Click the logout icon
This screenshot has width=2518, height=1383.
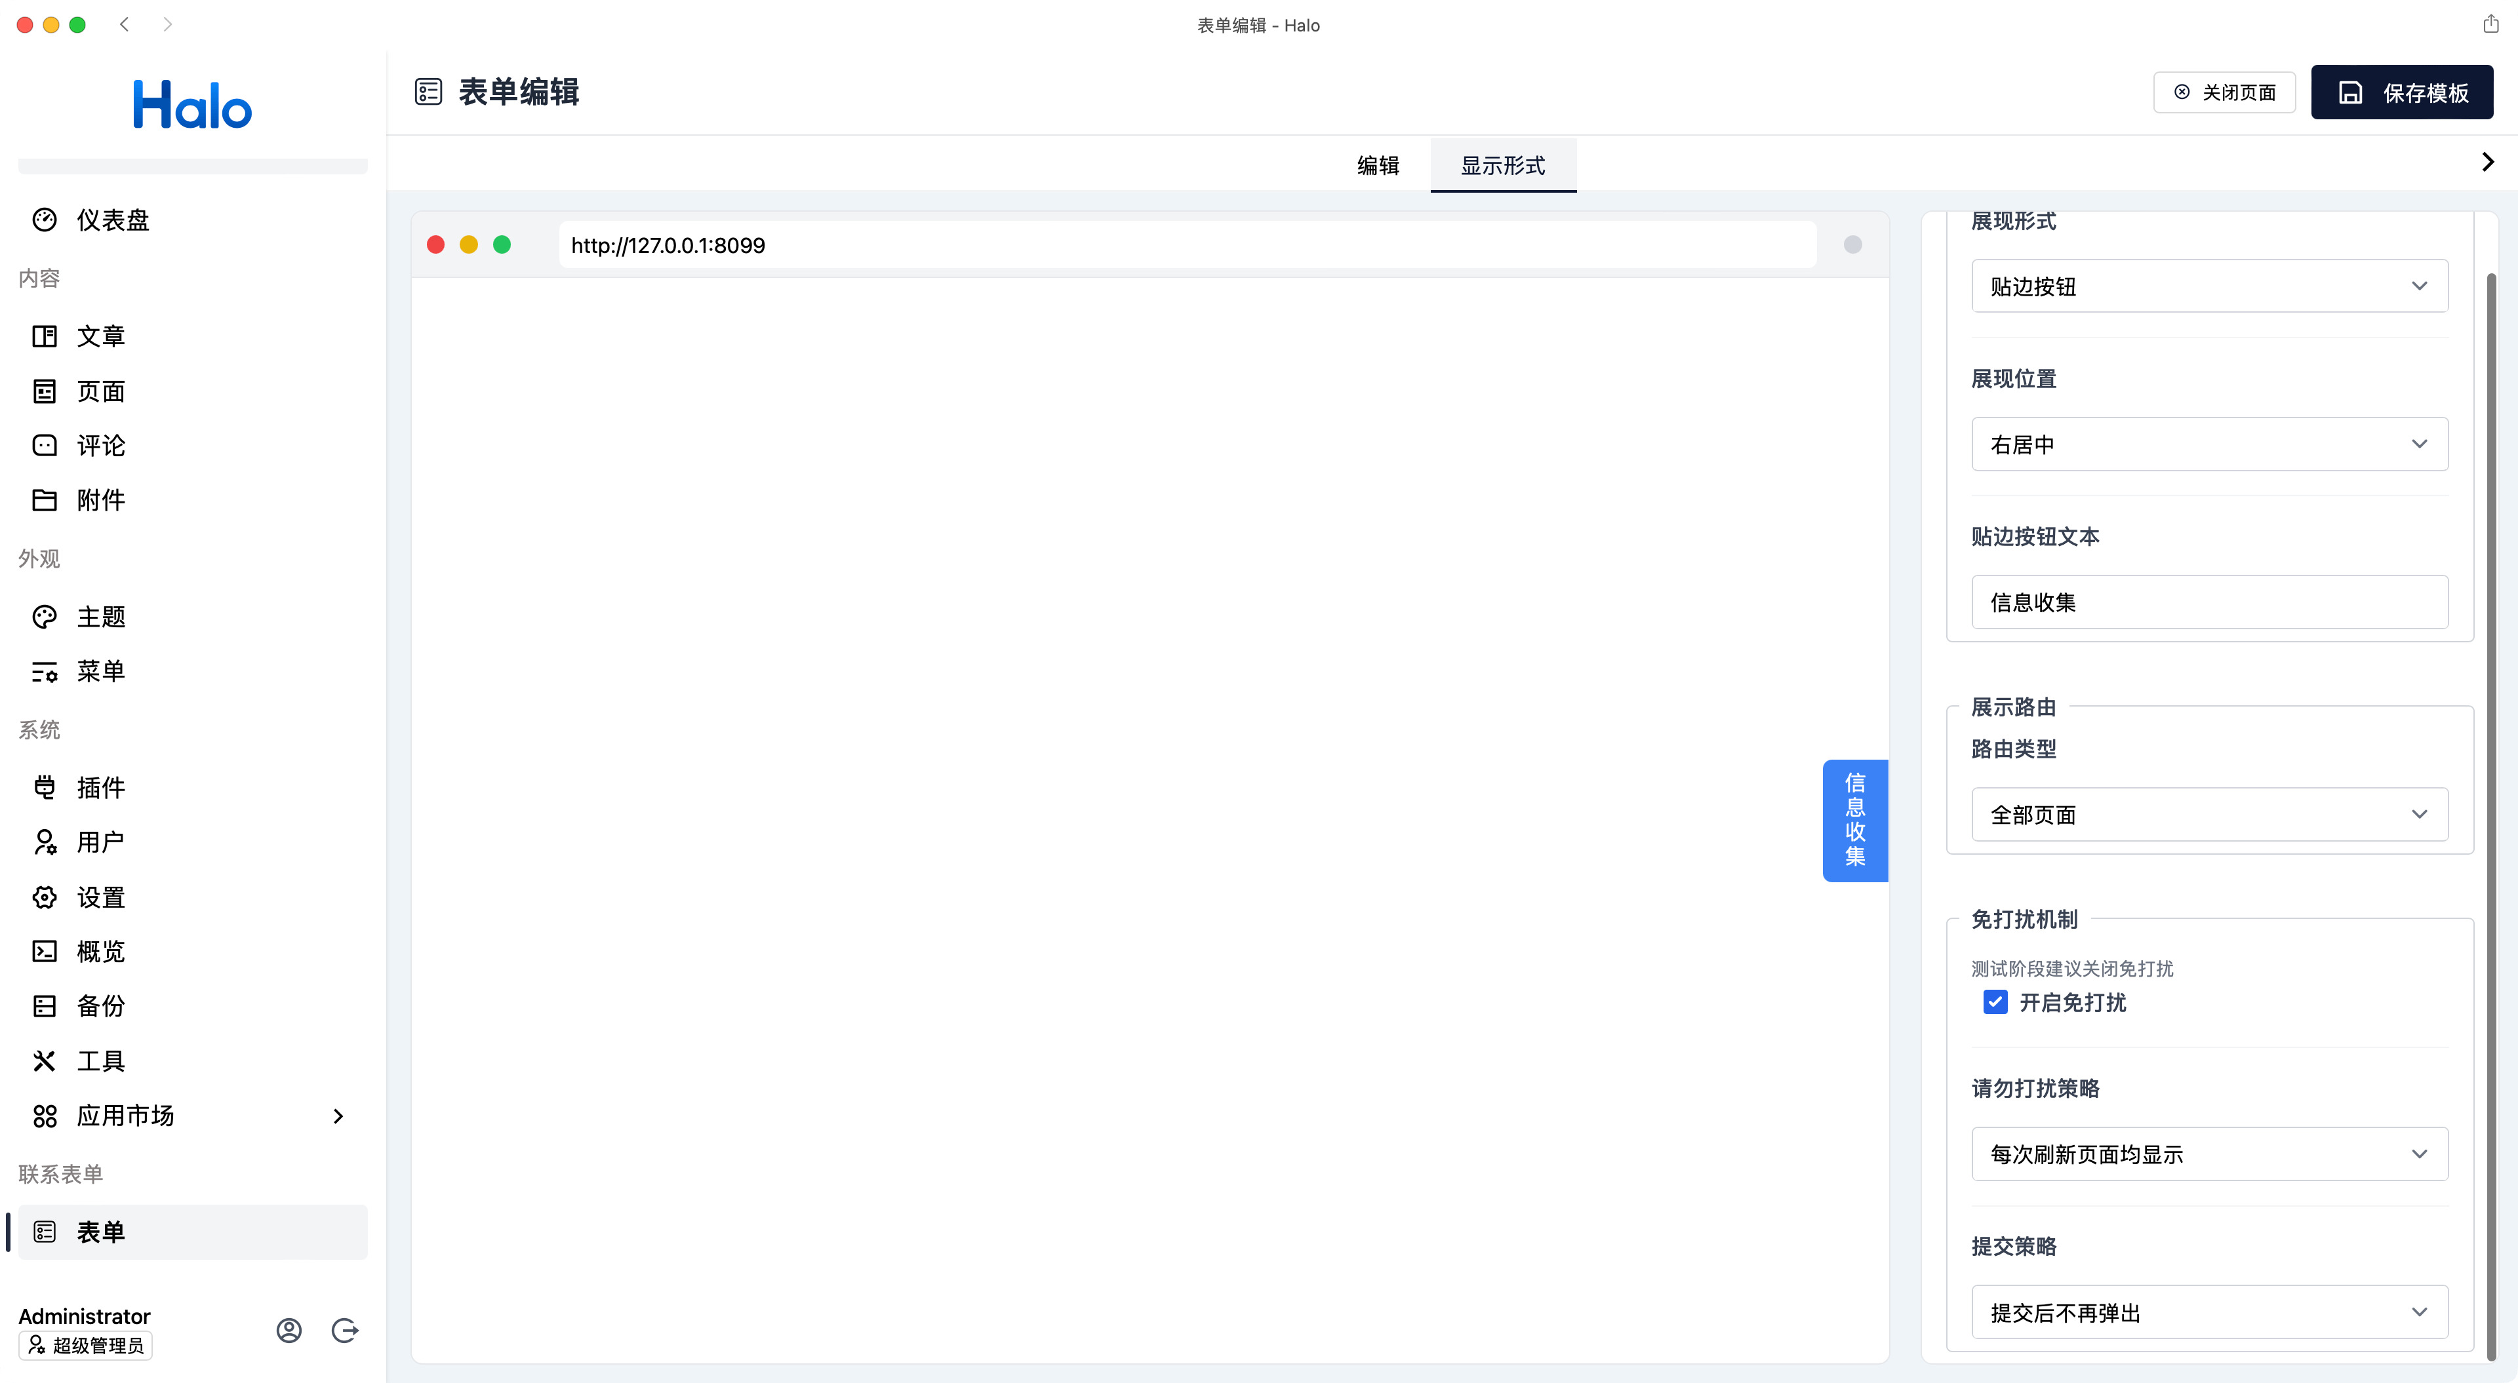click(x=345, y=1329)
